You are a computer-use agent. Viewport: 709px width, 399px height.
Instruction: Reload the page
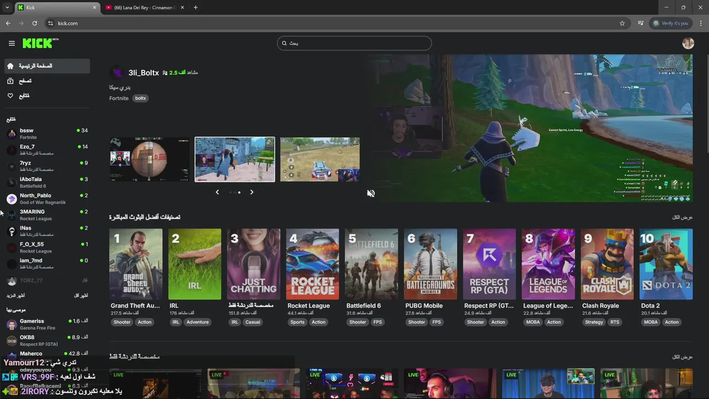pos(34,23)
